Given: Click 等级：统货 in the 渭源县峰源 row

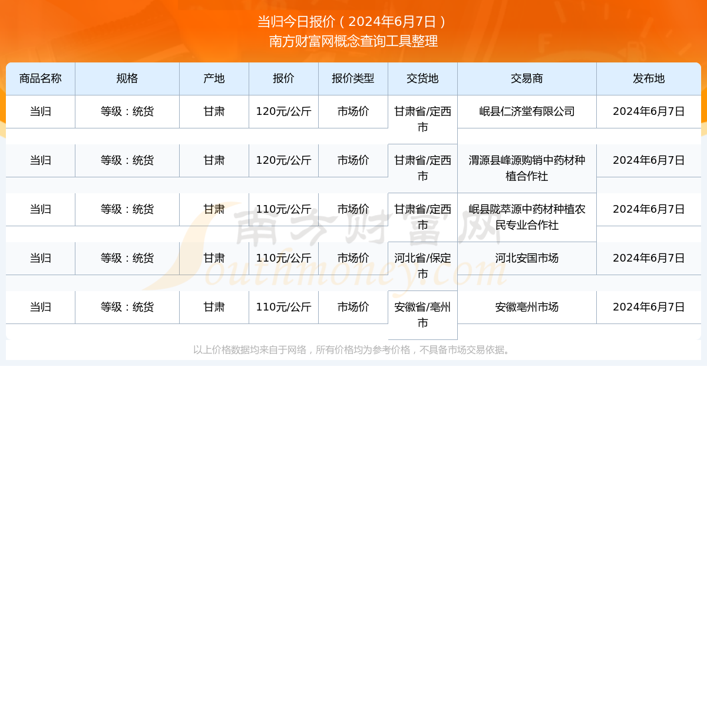Looking at the screenshot, I should (127, 160).
